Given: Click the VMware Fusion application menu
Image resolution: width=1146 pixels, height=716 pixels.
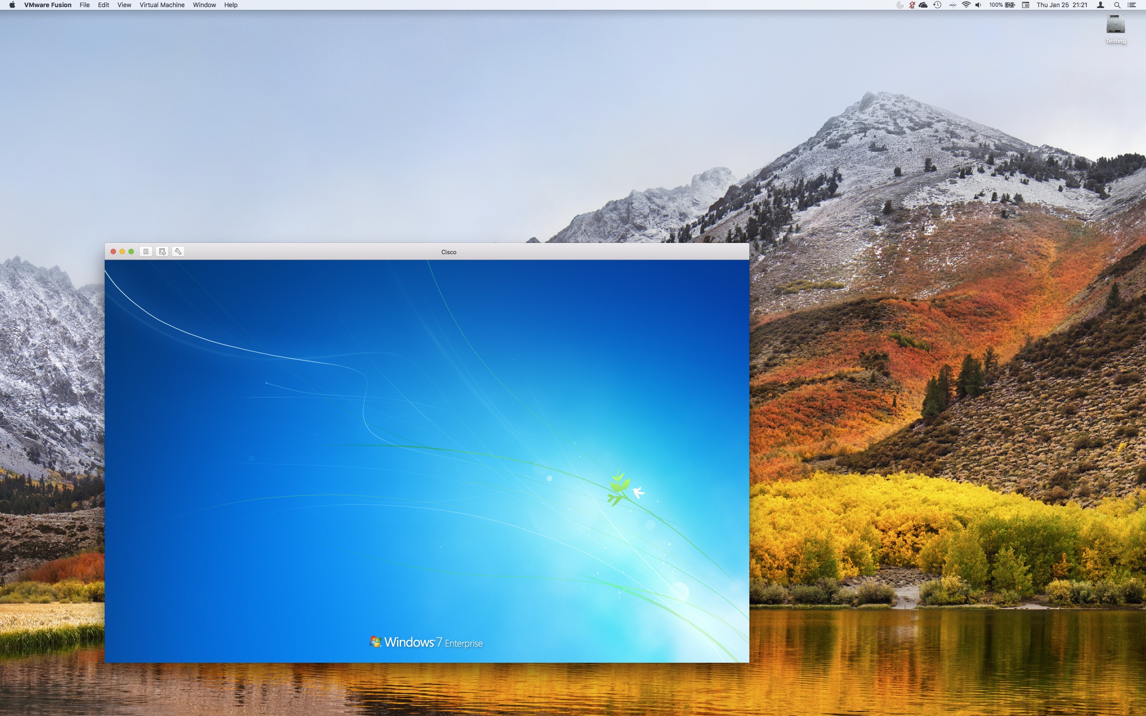Looking at the screenshot, I should pos(47,5).
